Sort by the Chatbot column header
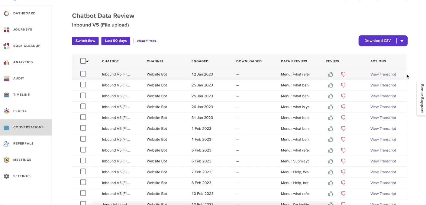The height and width of the screenshot is (205, 426). click(x=110, y=61)
